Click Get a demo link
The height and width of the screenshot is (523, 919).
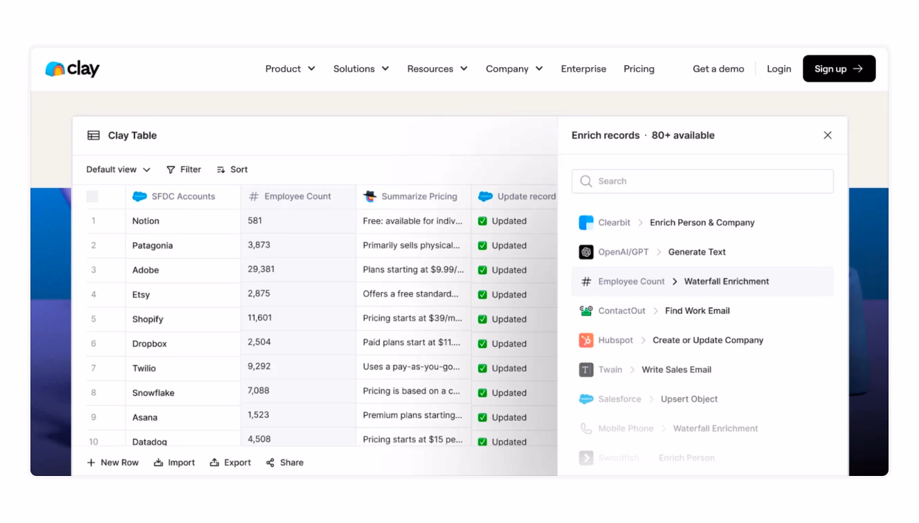coord(718,68)
